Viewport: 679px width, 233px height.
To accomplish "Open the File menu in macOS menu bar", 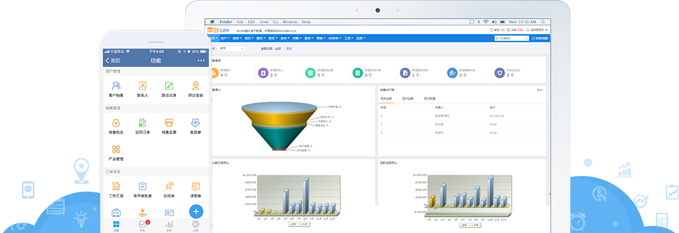I will coord(240,21).
